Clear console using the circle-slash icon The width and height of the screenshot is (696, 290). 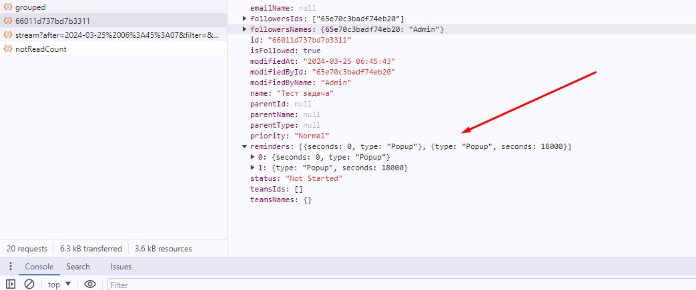[29, 284]
